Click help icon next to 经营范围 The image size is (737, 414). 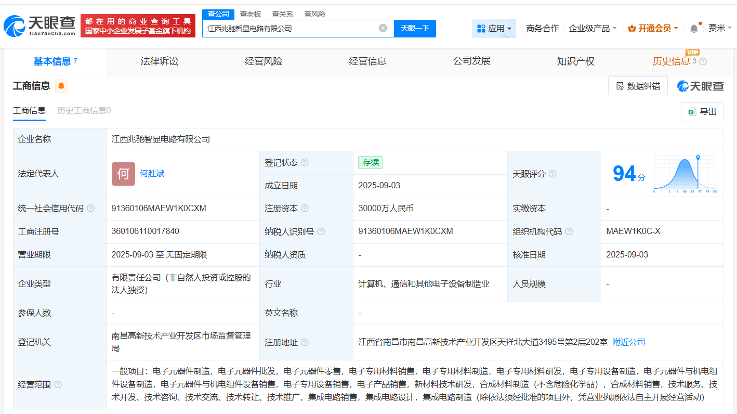pos(58,384)
